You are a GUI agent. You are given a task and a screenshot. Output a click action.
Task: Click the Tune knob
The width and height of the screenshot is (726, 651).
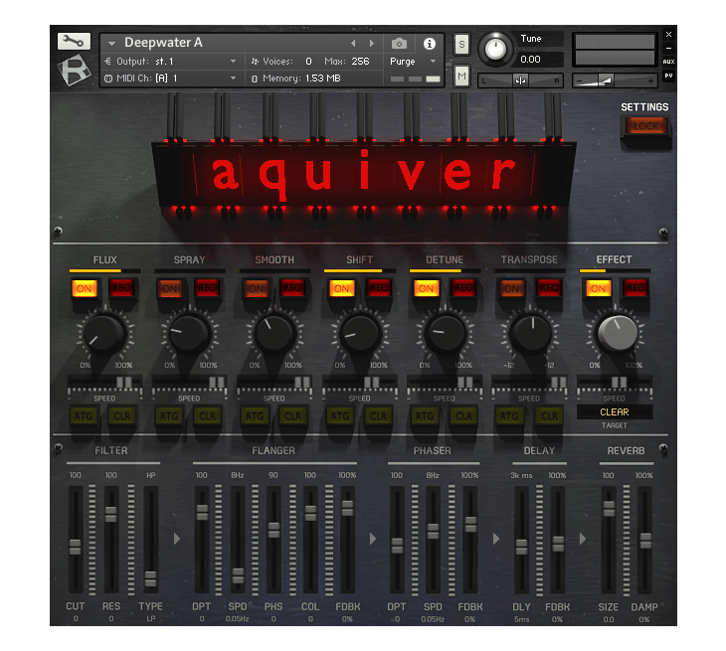pyautogui.click(x=495, y=48)
